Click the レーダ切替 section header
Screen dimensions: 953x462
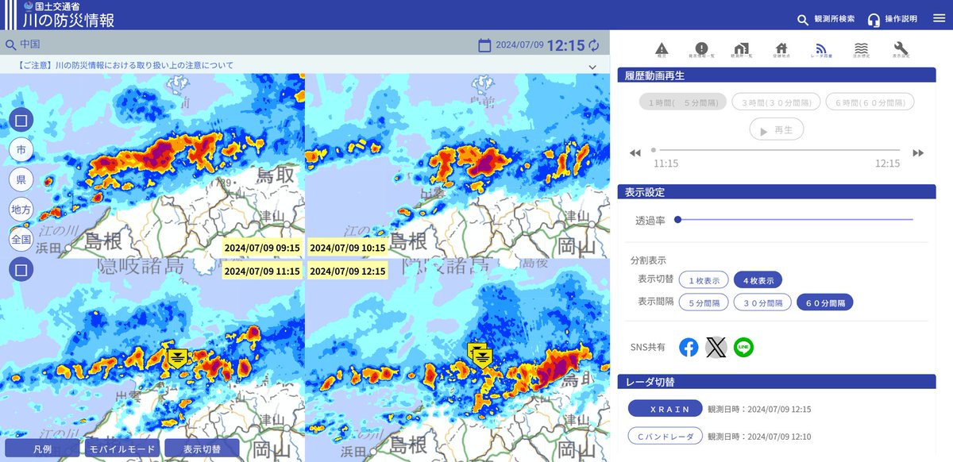point(777,382)
